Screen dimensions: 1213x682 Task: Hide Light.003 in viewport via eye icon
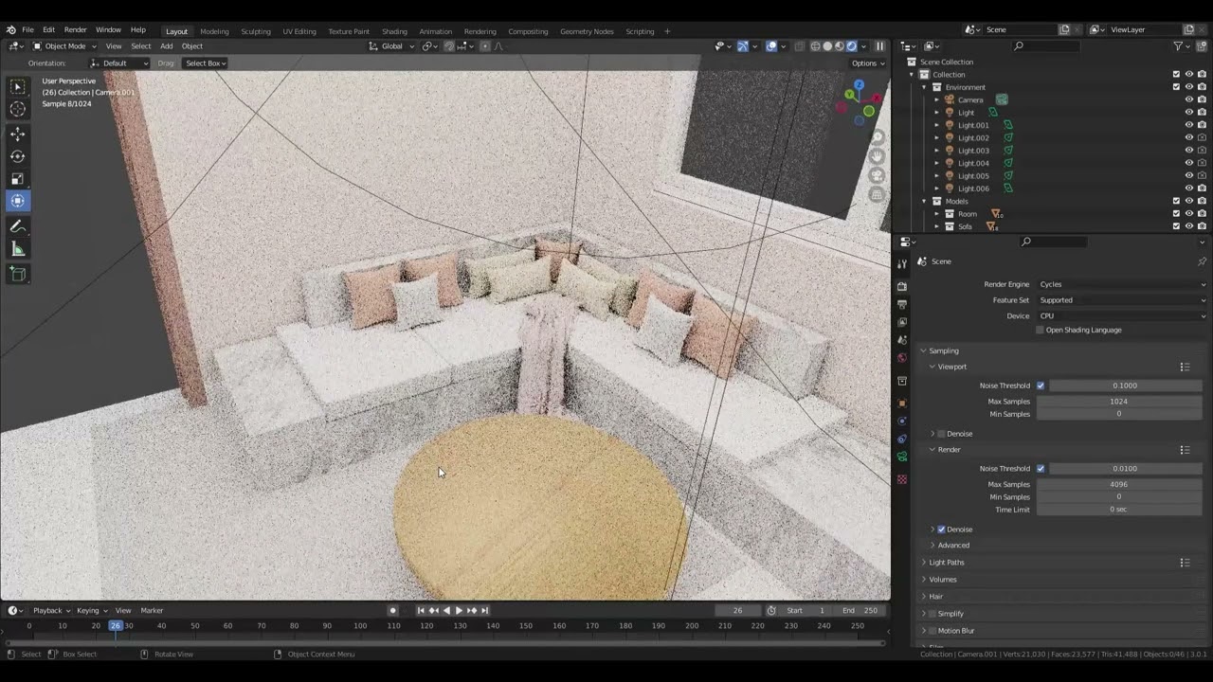click(x=1189, y=151)
